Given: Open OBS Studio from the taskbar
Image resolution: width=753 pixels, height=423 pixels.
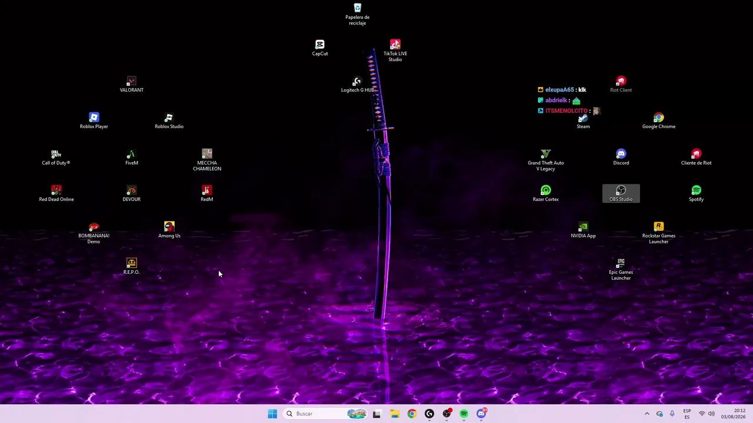Looking at the screenshot, I should (447, 414).
